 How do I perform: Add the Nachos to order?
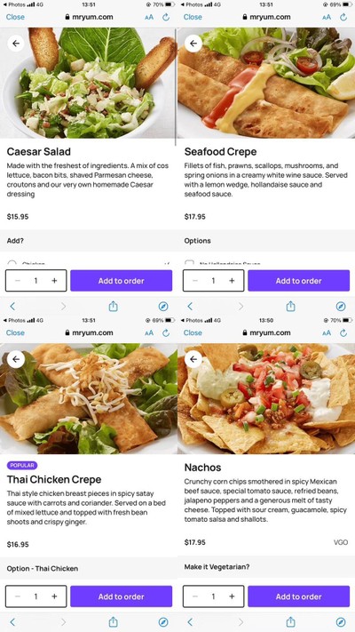click(x=299, y=596)
